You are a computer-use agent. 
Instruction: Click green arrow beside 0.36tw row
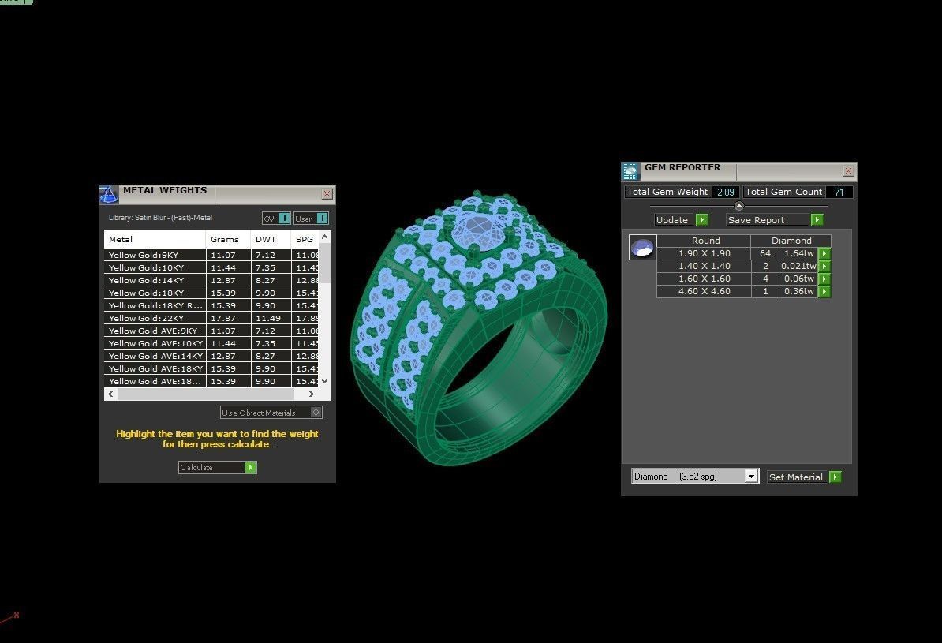tap(825, 291)
